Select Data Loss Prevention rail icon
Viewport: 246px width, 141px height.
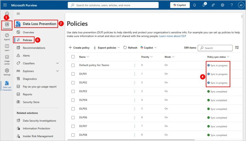coord(7,86)
